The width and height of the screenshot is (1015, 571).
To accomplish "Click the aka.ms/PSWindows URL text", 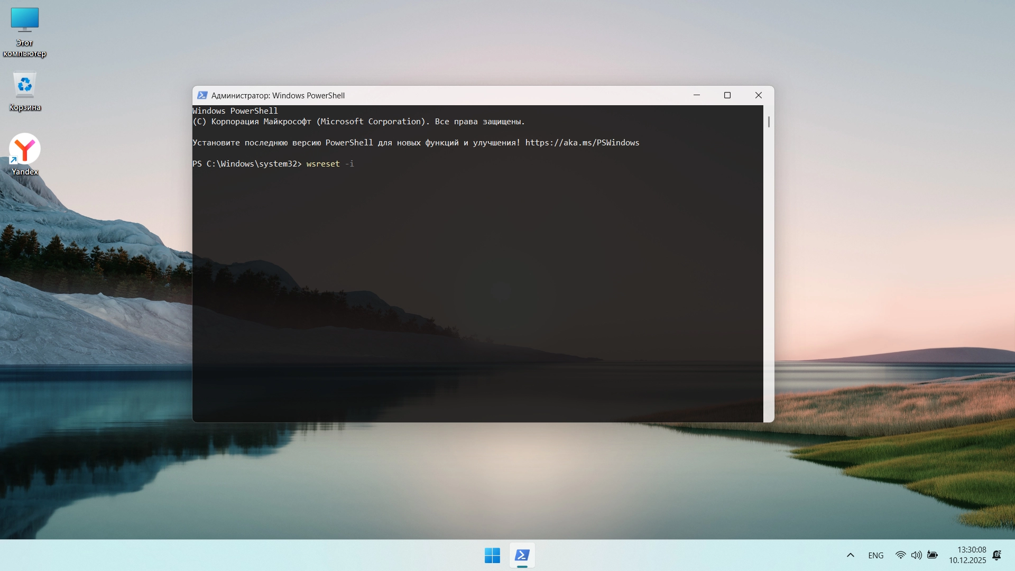I will [x=582, y=143].
